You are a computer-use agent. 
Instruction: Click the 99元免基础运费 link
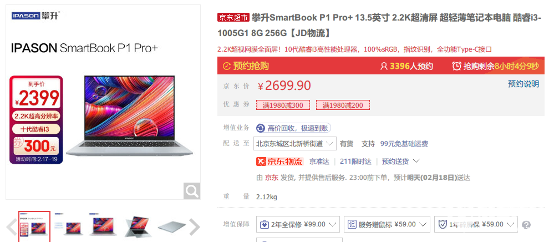[x=404, y=144]
